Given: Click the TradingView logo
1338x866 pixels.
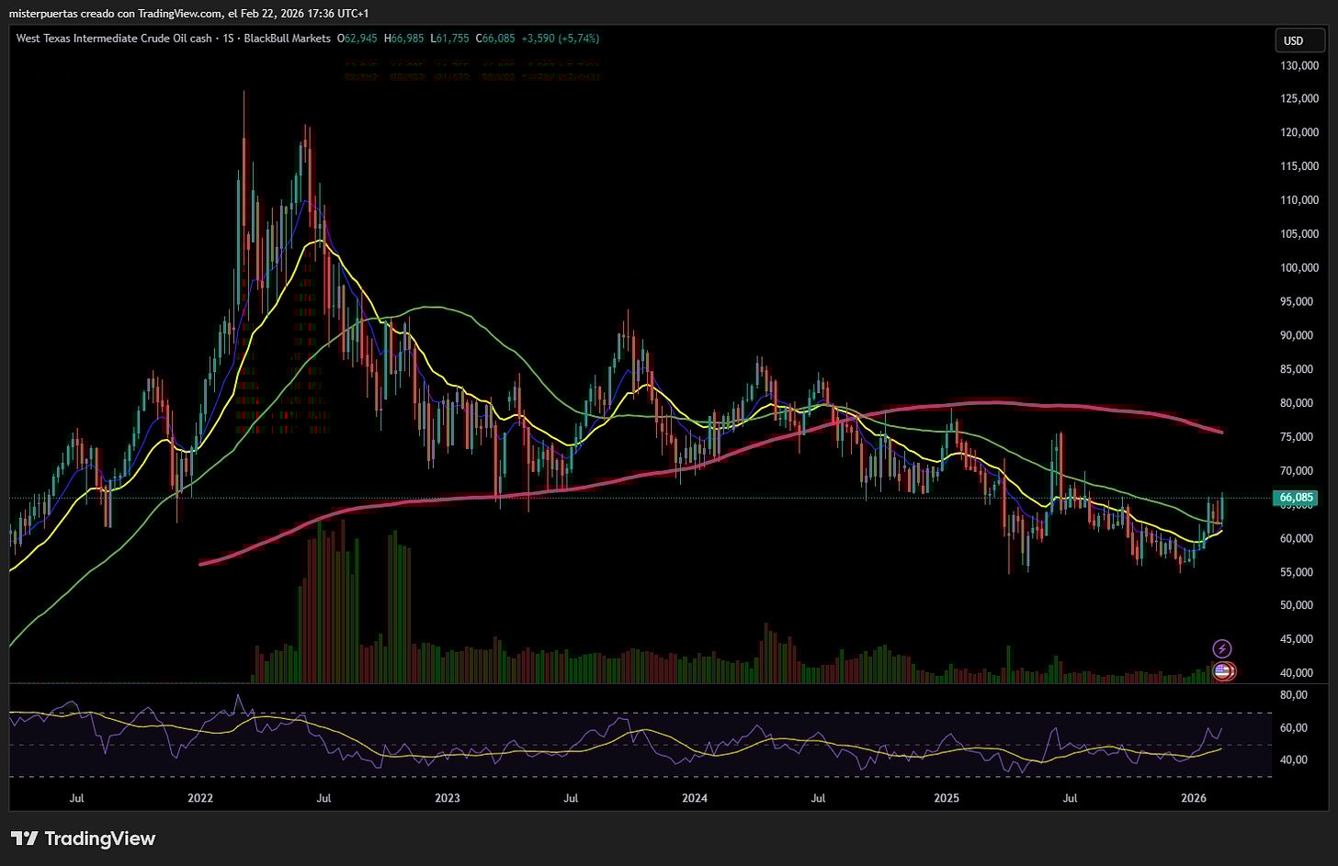Looking at the screenshot, I should [83, 838].
